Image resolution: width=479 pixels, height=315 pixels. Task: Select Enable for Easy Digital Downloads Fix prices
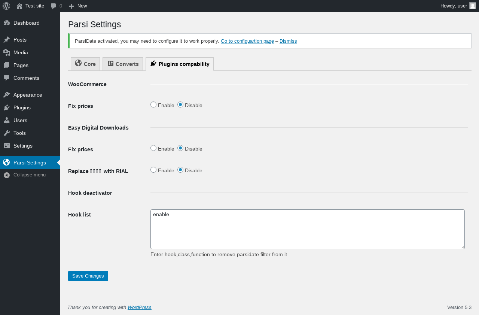(153, 148)
